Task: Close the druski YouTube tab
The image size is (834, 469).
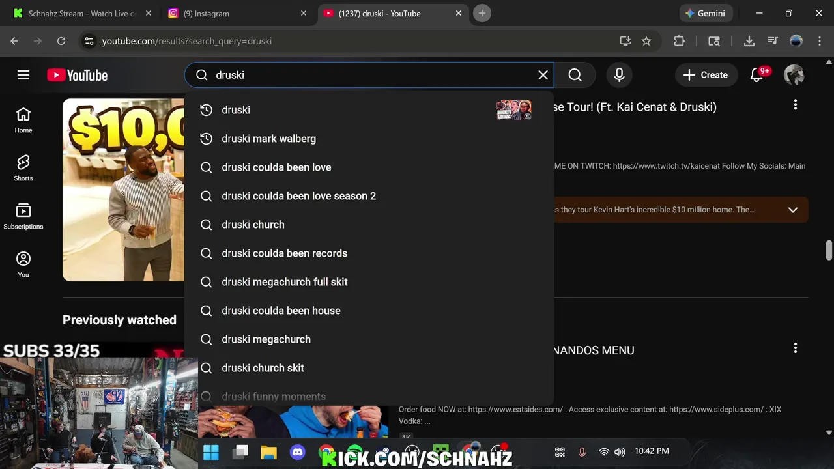Action: 459,13
